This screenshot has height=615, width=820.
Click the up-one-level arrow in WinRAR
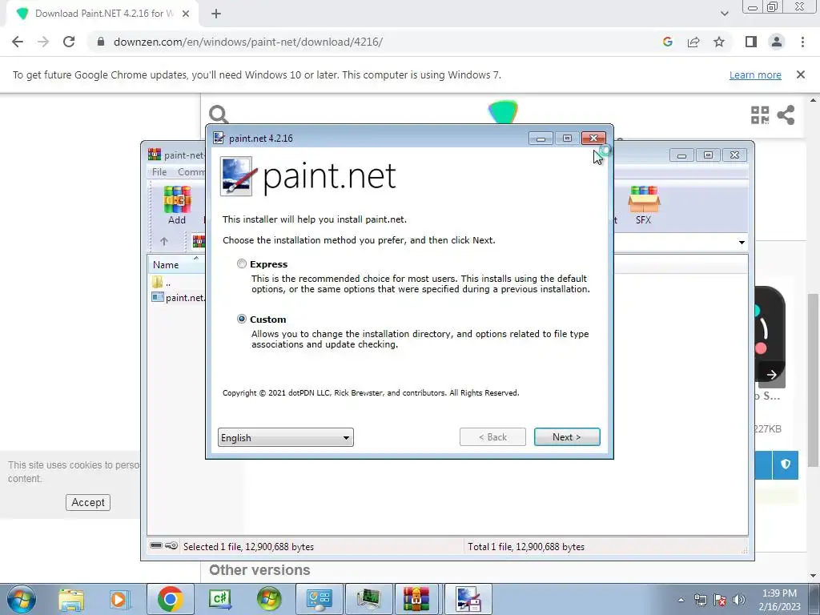point(164,241)
